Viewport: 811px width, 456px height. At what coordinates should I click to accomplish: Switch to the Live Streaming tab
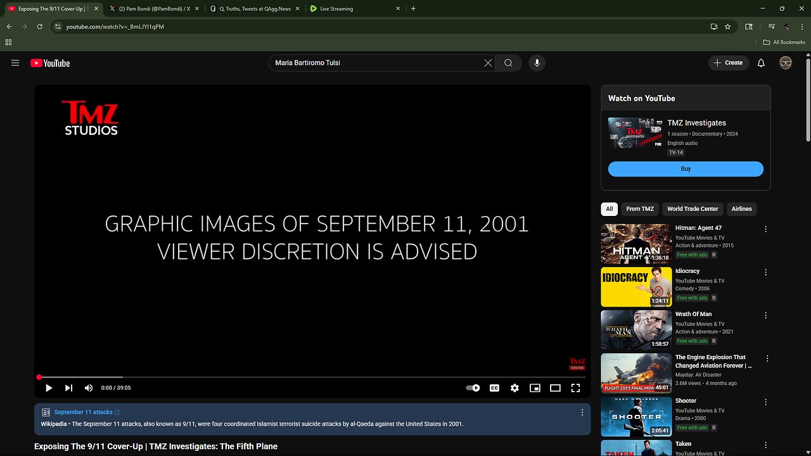[x=355, y=9]
